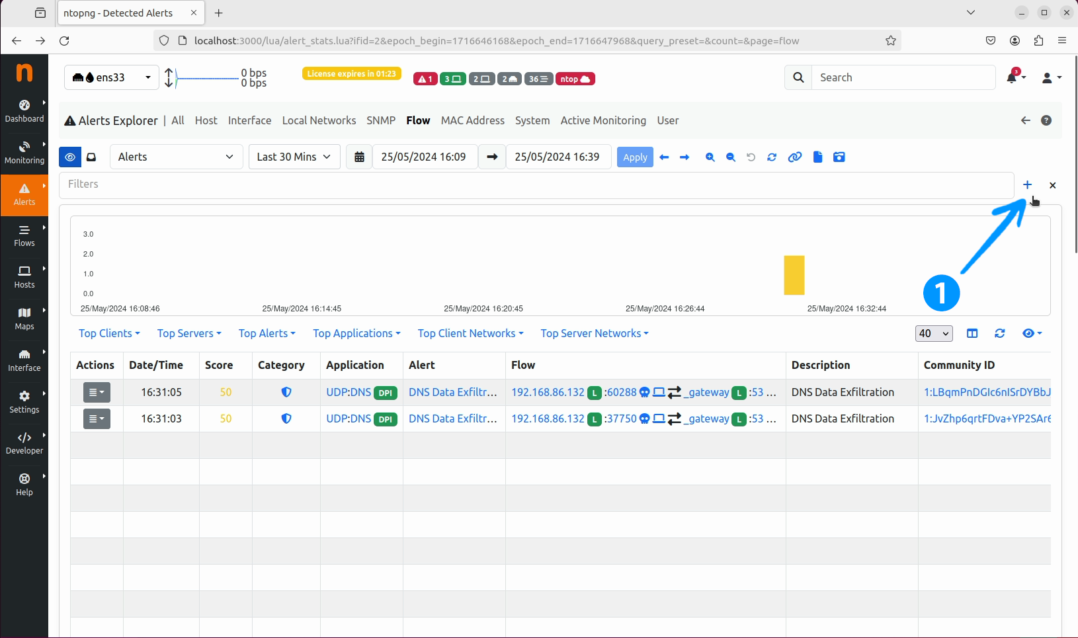
Task: Open the 40 rows per page selector
Action: click(933, 334)
